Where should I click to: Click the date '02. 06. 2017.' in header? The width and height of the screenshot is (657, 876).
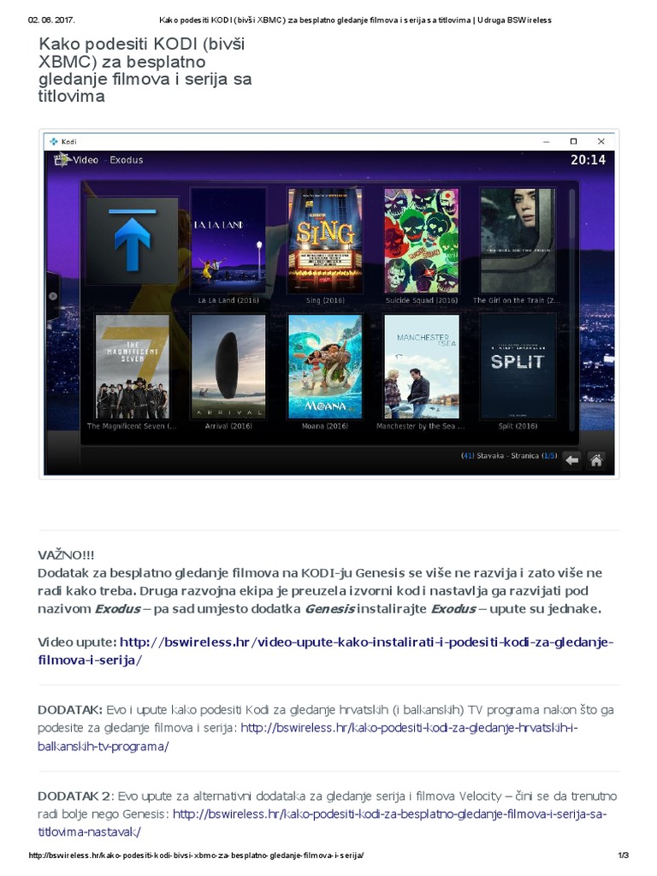point(51,21)
